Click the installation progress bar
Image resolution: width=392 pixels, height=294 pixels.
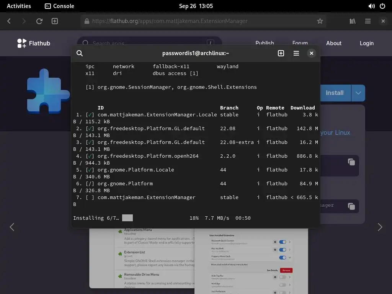[127, 218]
